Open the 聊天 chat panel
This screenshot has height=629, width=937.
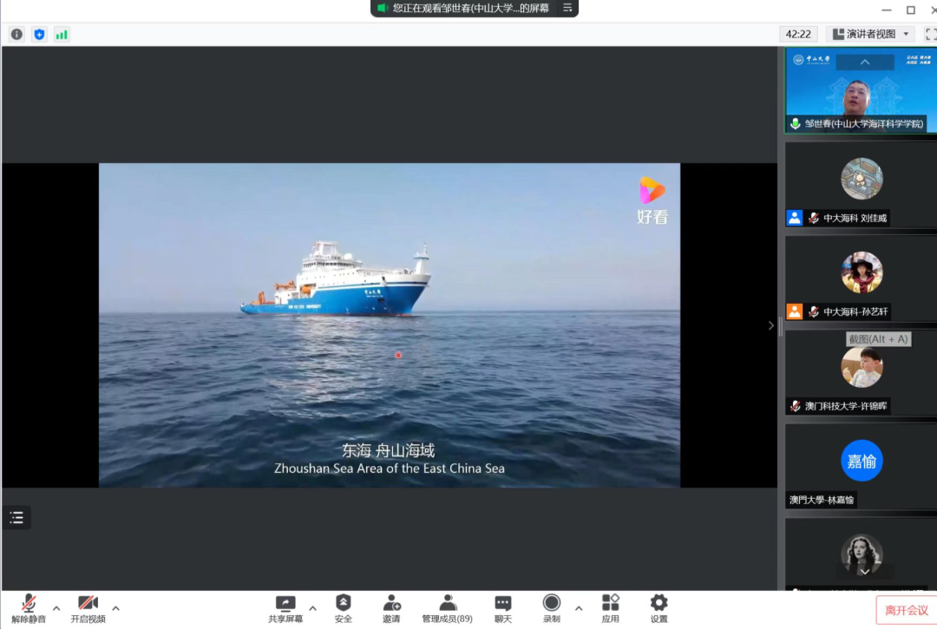[x=503, y=608]
